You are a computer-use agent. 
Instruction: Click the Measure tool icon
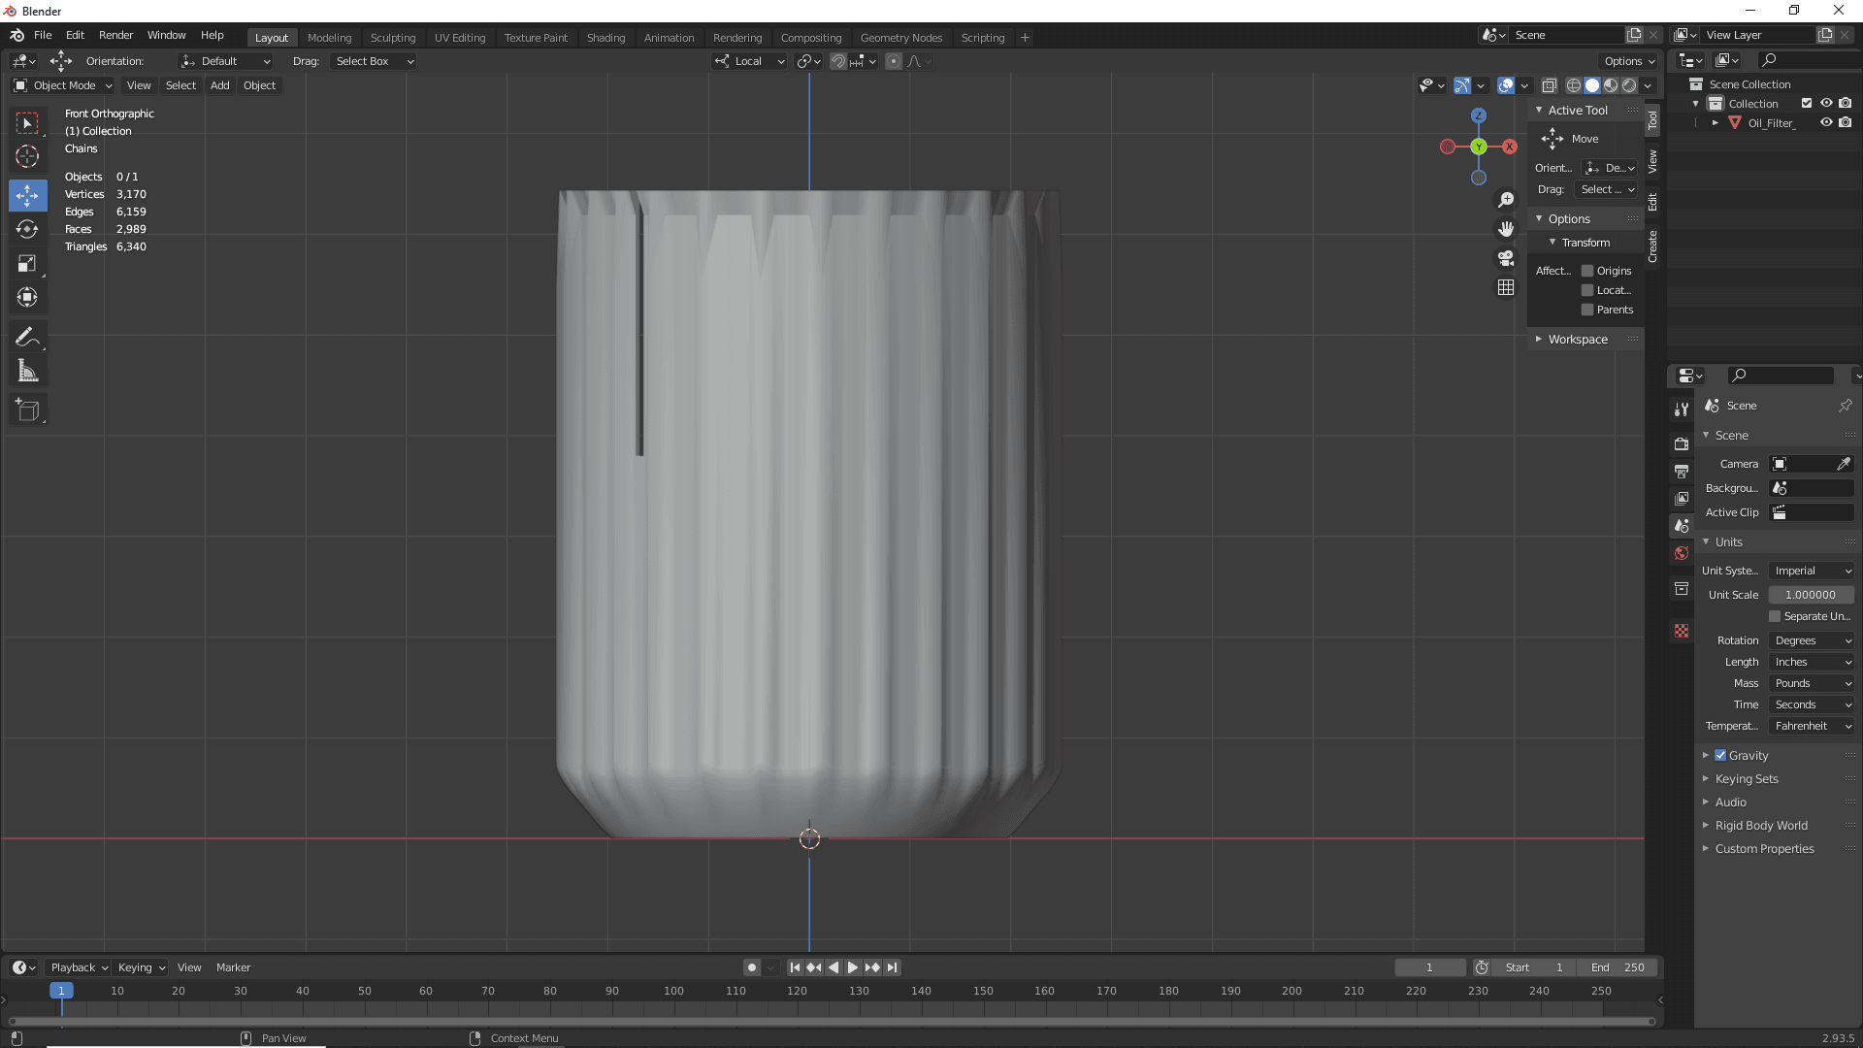coord(28,371)
